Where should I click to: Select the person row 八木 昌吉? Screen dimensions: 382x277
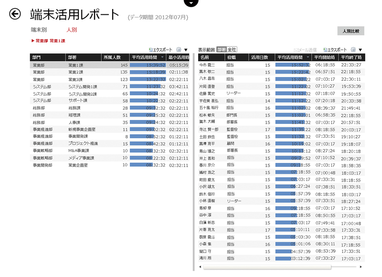click(282, 79)
